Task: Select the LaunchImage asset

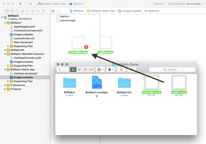Action: point(66,21)
